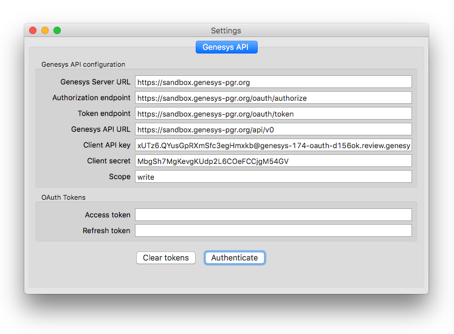Click into the Client secret field
This screenshot has width=454, height=334.
[x=273, y=161]
